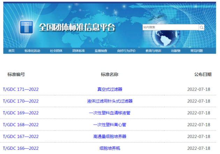Click the 全国团体标准信息平台 site title

click(76, 28)
